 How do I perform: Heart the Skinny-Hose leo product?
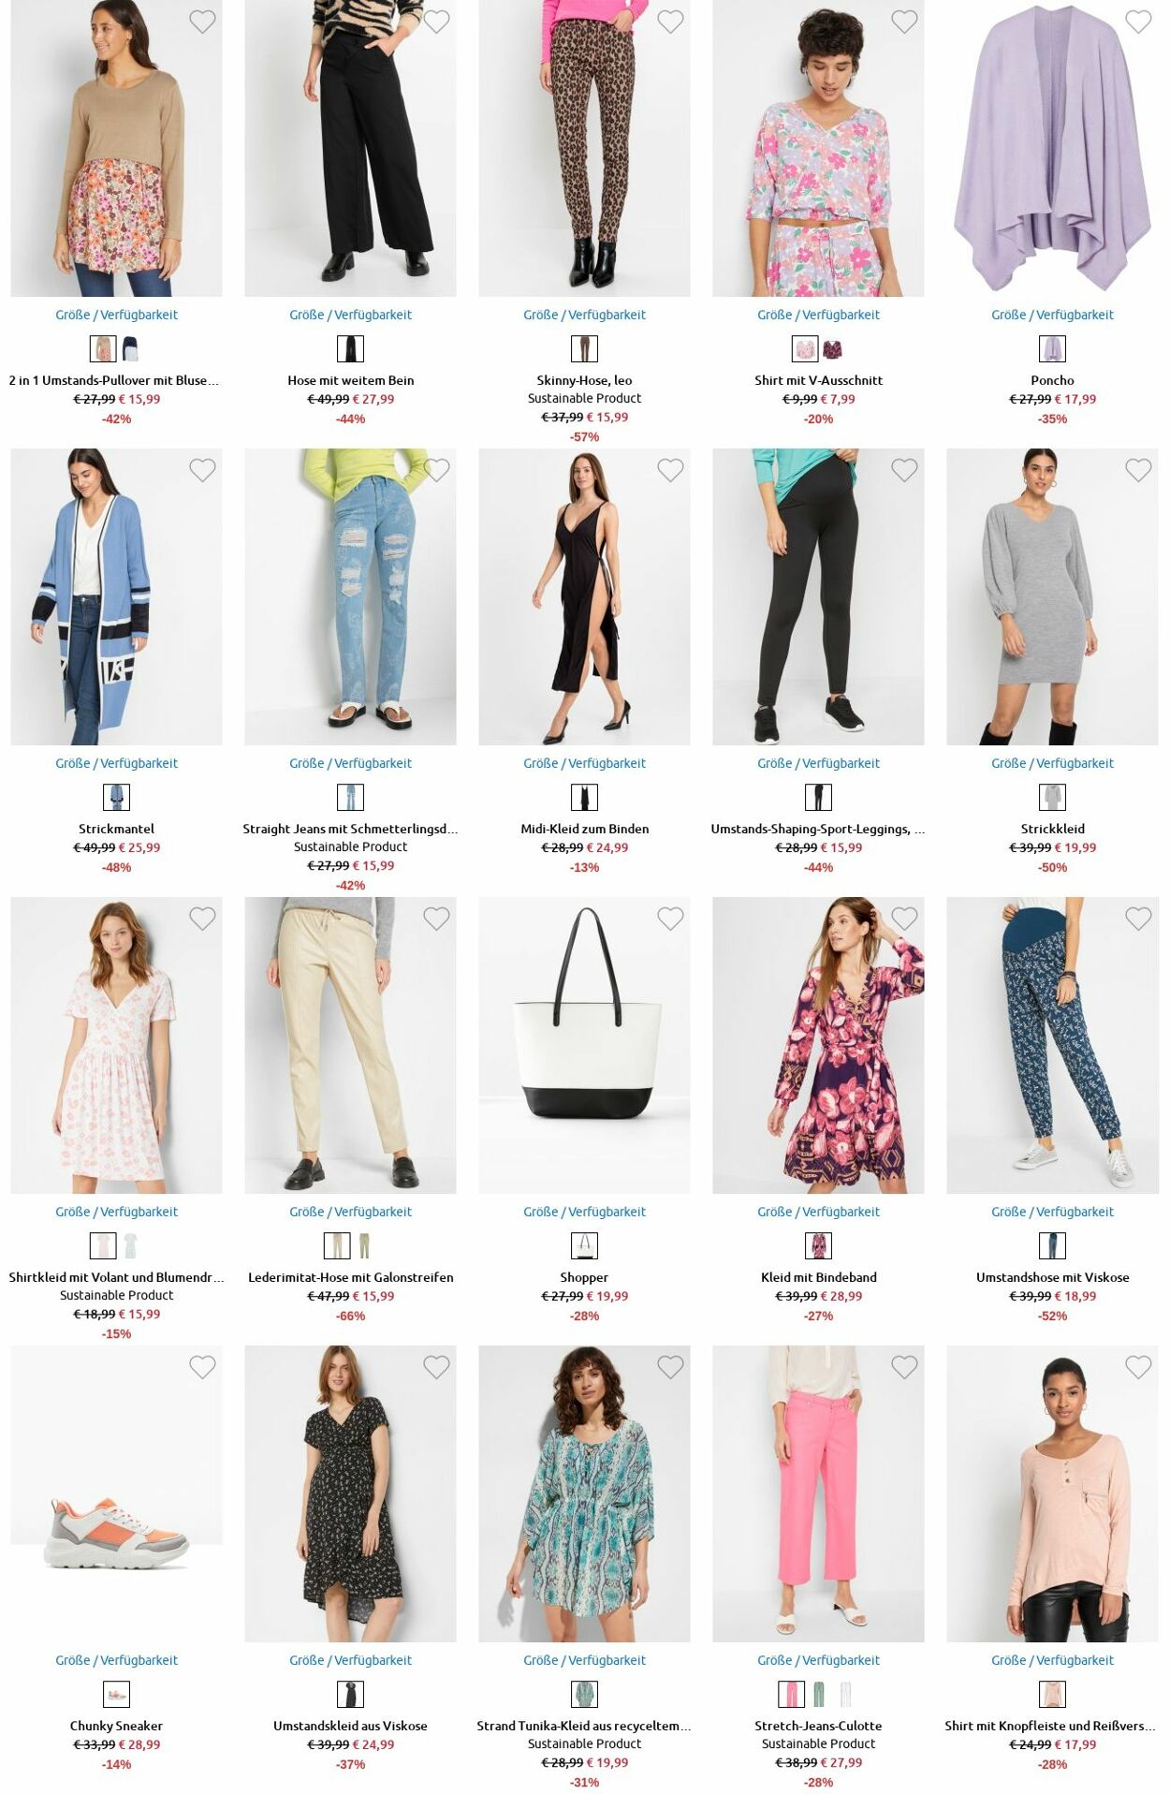670,22
